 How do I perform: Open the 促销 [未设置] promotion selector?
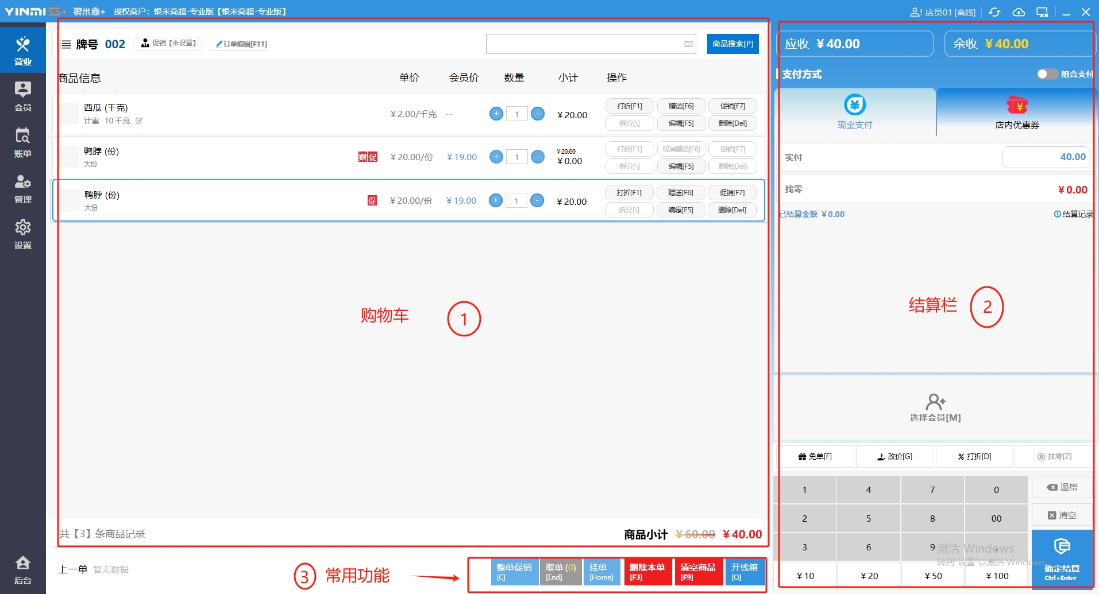(168, 44)
